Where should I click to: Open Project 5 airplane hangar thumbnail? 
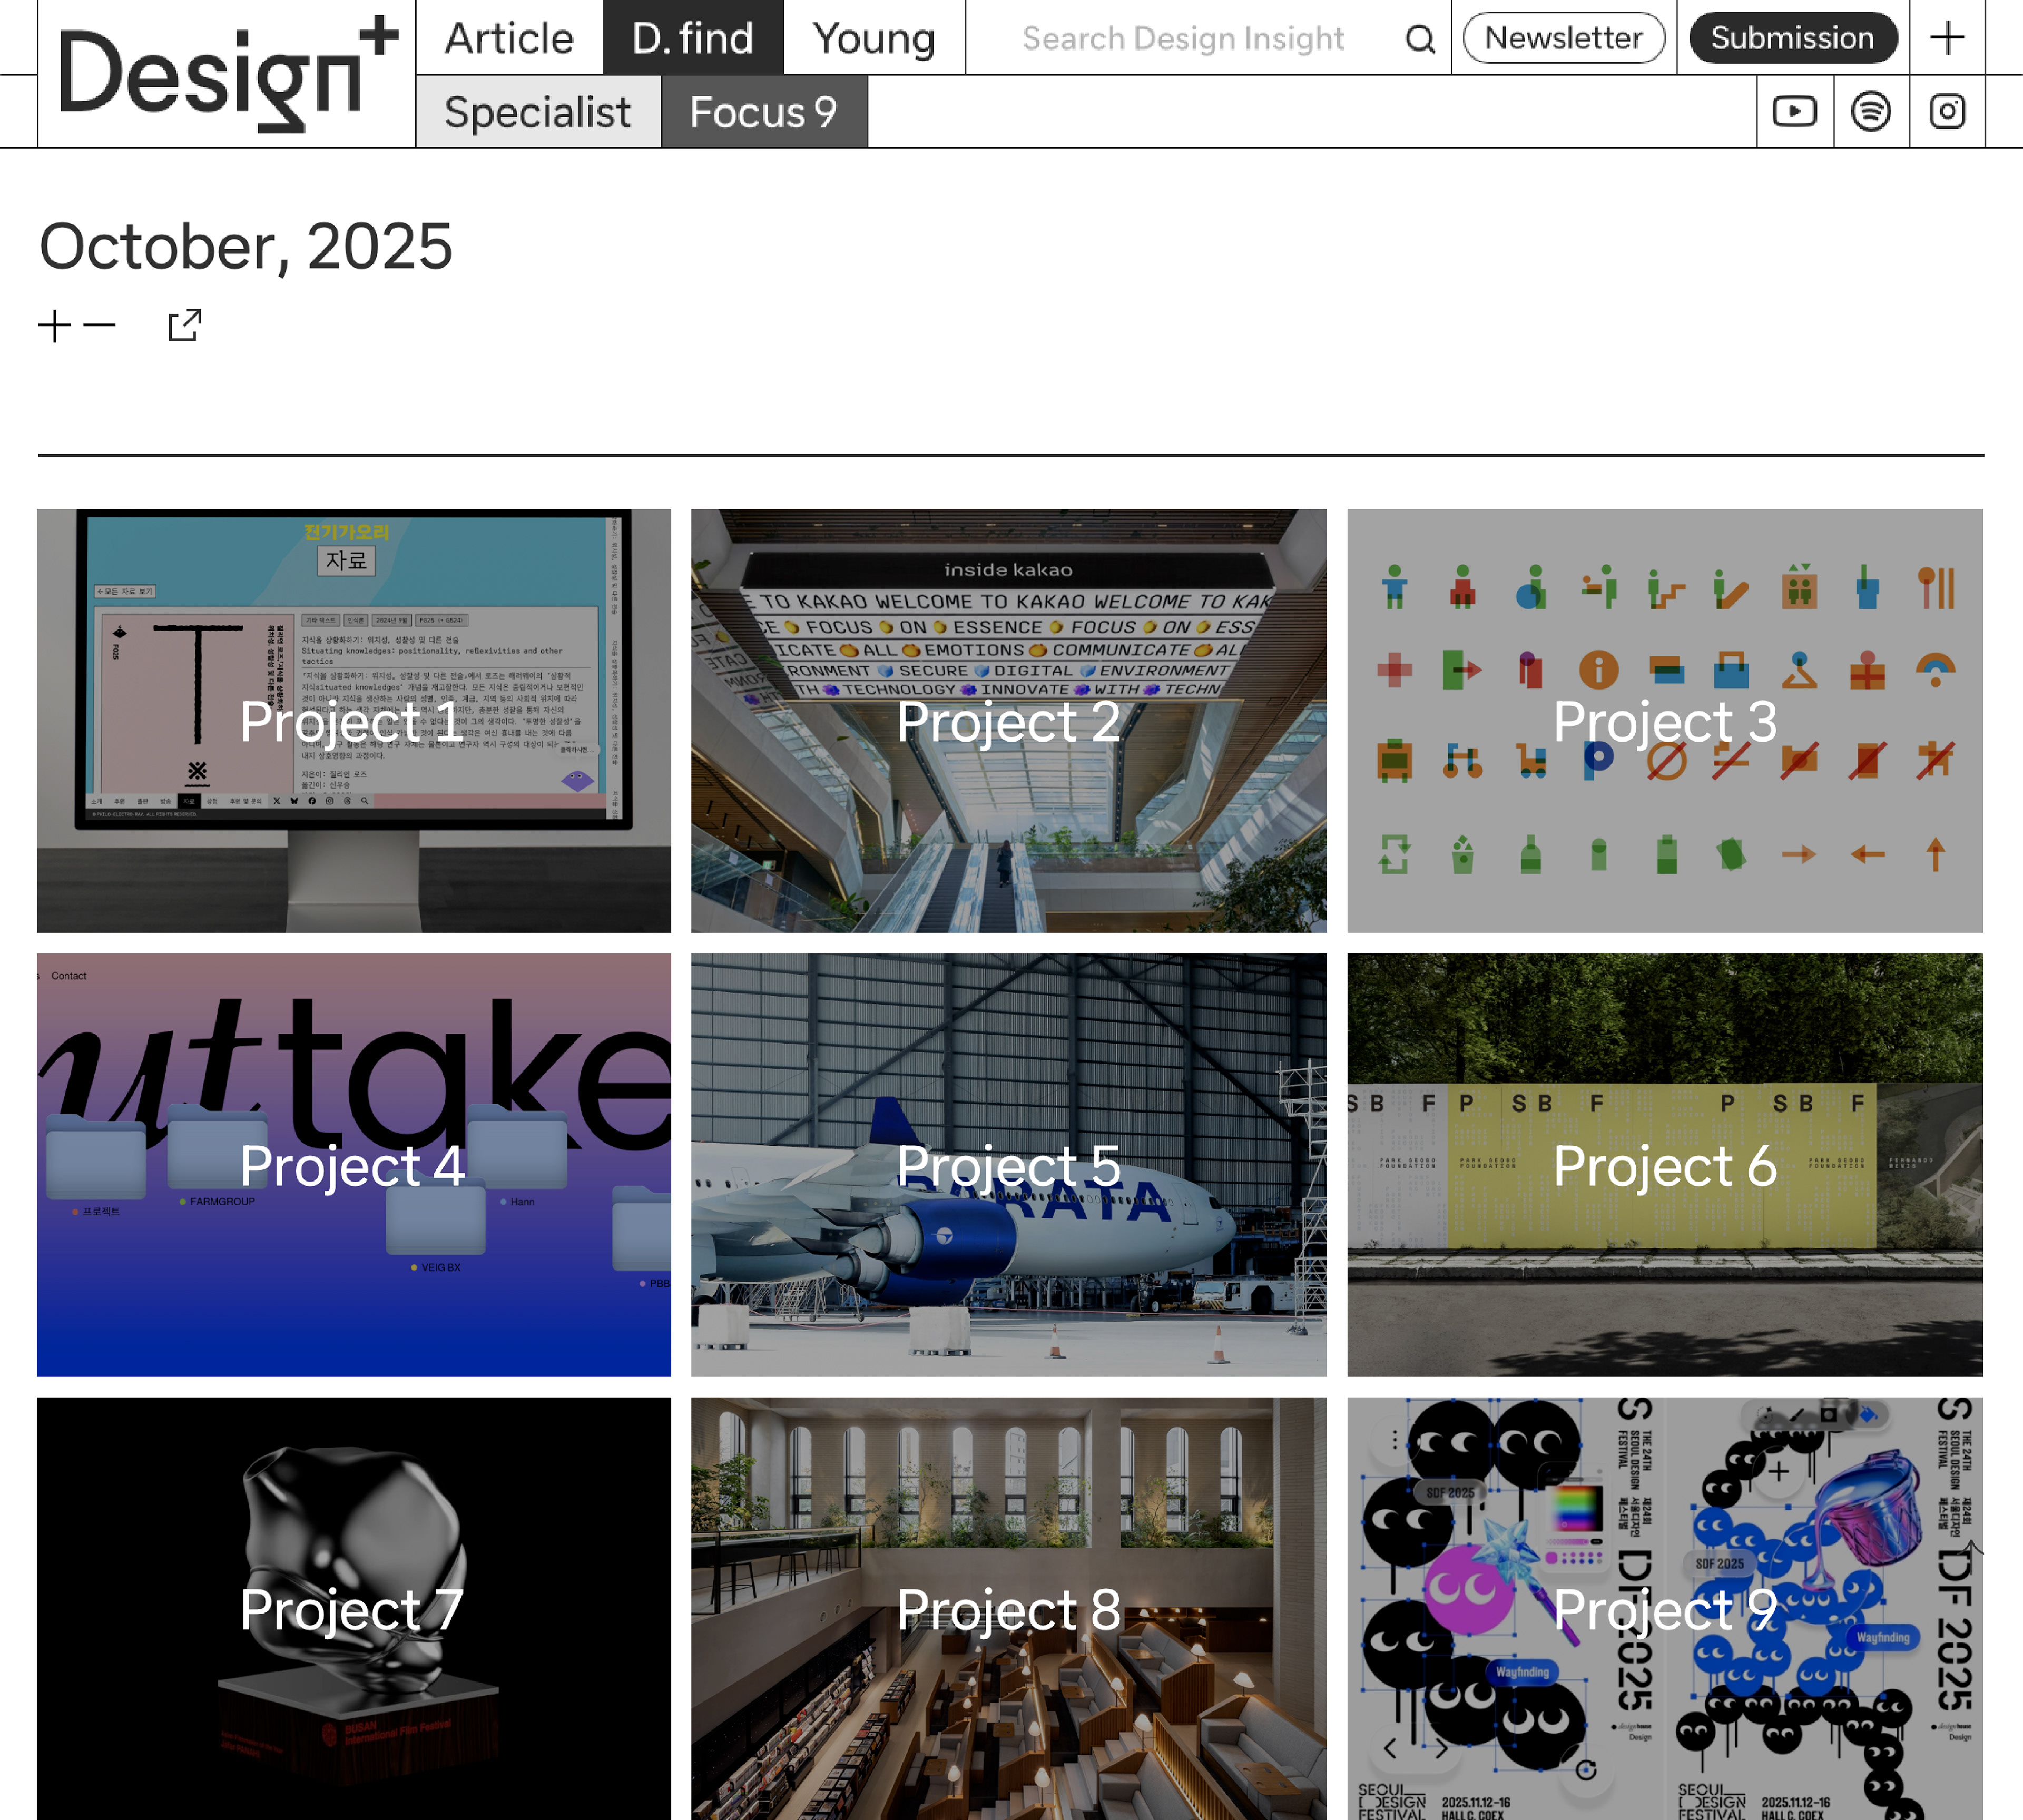point(1008,1164)
